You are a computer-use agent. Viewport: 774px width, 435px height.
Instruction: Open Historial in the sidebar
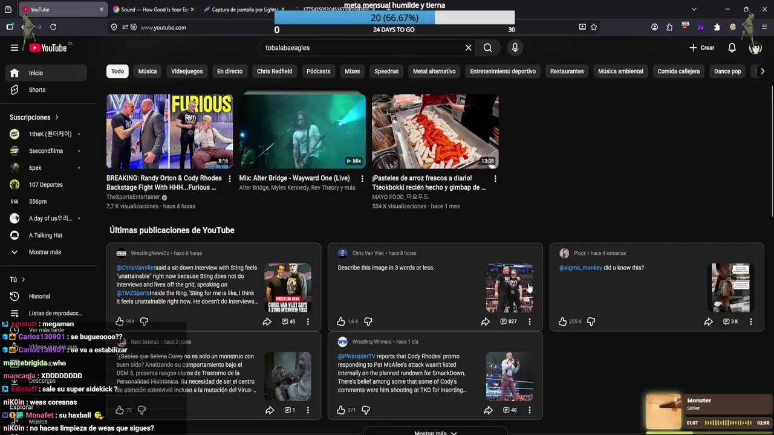46,296
